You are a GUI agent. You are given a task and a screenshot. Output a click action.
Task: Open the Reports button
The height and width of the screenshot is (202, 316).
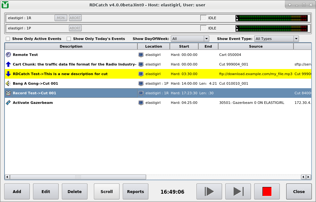point(135,191)
